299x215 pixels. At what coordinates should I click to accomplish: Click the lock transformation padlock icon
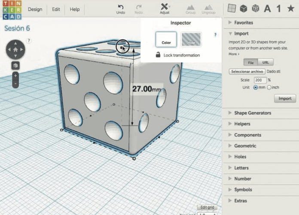[x=158, y=55]
